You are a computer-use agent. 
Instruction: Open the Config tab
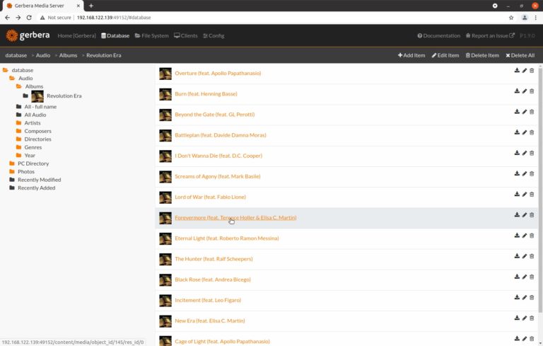pos(214,35)
